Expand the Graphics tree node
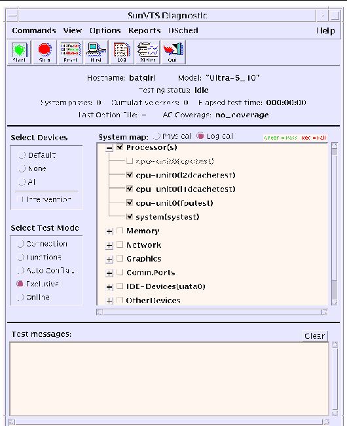 click(x=109, y=259)
